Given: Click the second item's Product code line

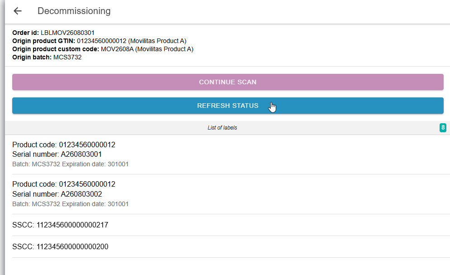Looking at the screenshot, I should coord(64,184).
